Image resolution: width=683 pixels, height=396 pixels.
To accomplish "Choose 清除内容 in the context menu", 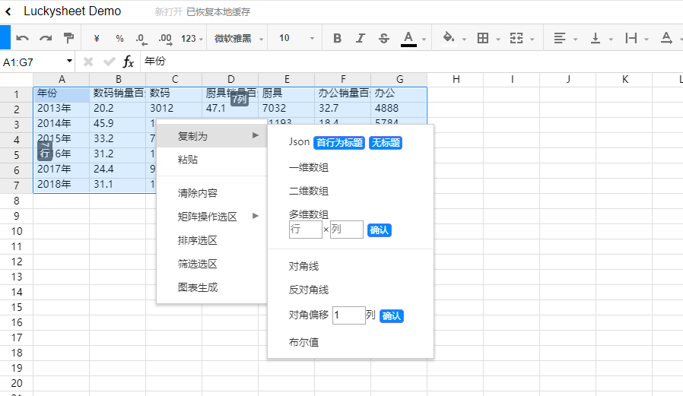I will point(211,193).
